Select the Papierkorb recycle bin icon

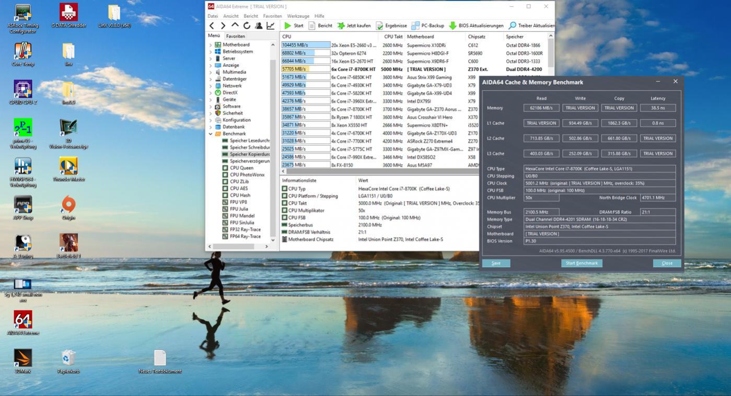[x=68, y=362]
